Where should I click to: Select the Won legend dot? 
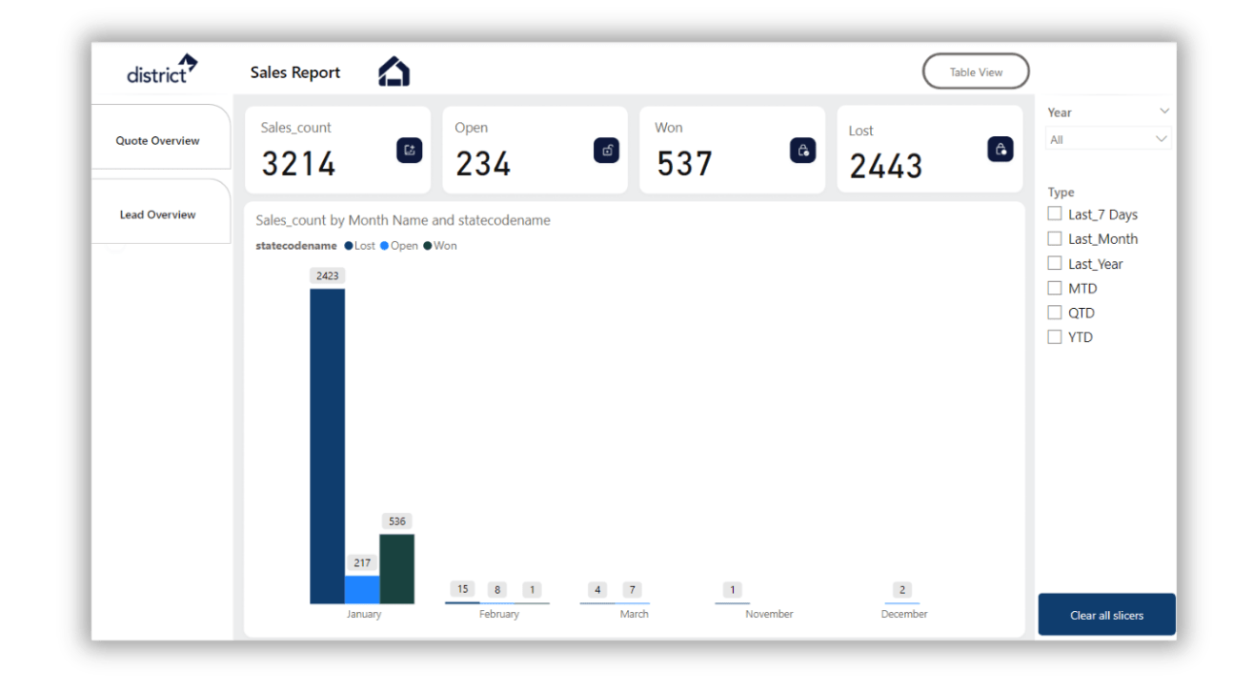coord(429,245)
